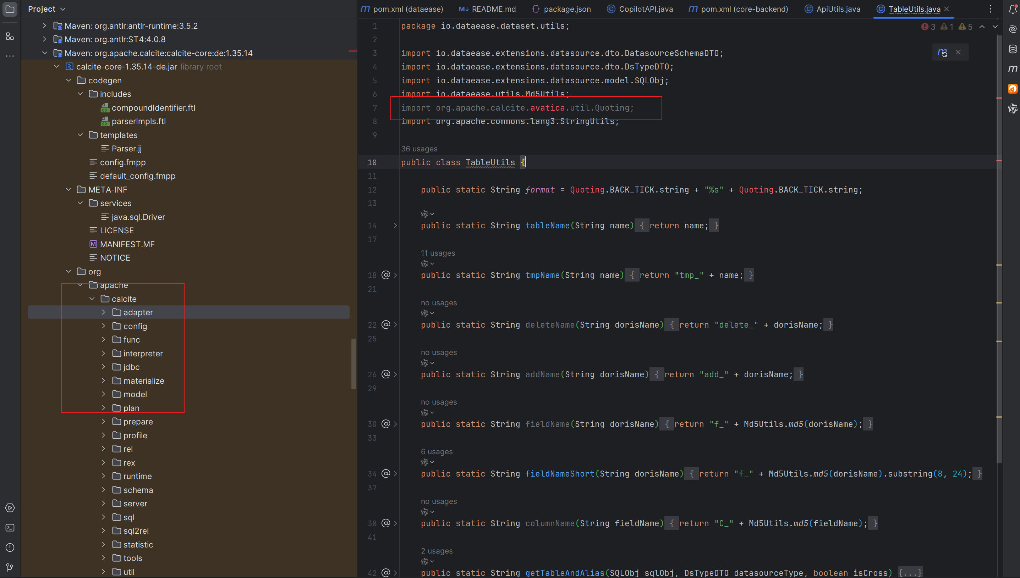This screenshot has height=578, width=1020.
Task: Open the notifications bell panel
Action: [1013, 9]
